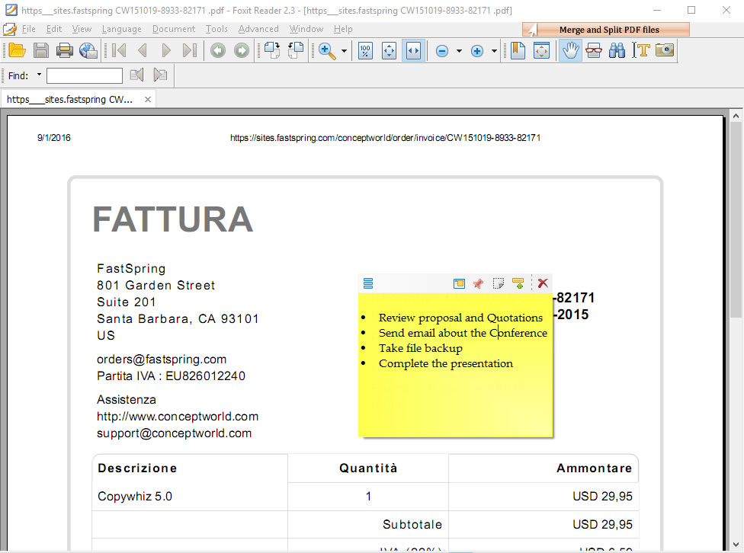The width and height of the screenshot is (744, 553).
Task: Open the Document menu
Action: (173, 29)
